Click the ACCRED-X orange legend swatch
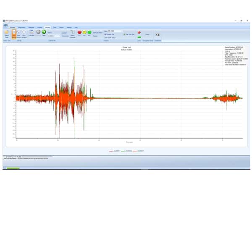The height and width of the screenshot is (252, 252). click(x=135, y=151)
